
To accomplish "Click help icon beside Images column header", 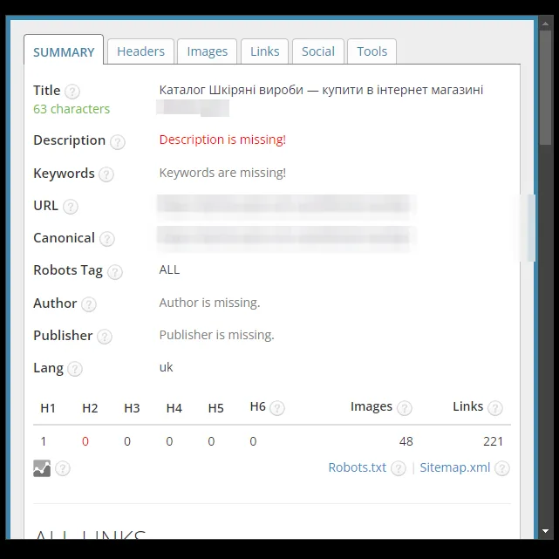I will (405, 408).
